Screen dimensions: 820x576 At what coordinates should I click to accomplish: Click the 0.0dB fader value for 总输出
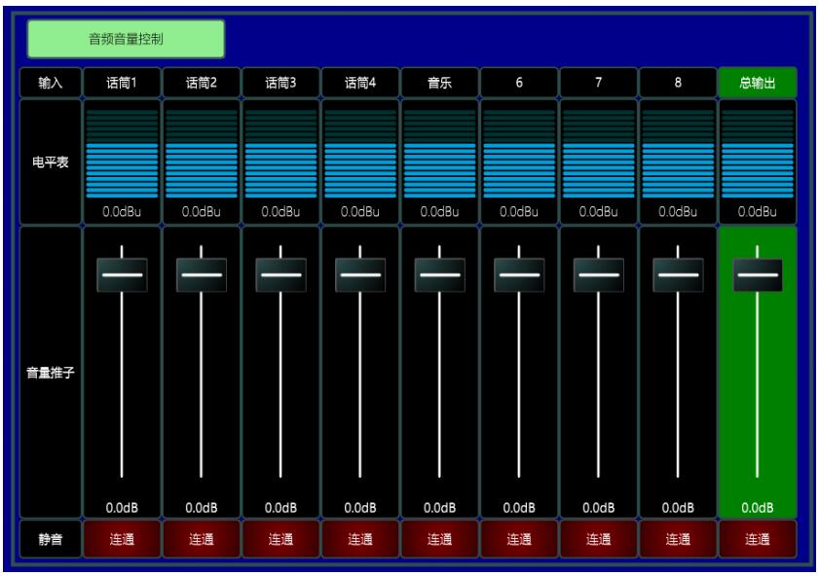click(x=758, y=508)
